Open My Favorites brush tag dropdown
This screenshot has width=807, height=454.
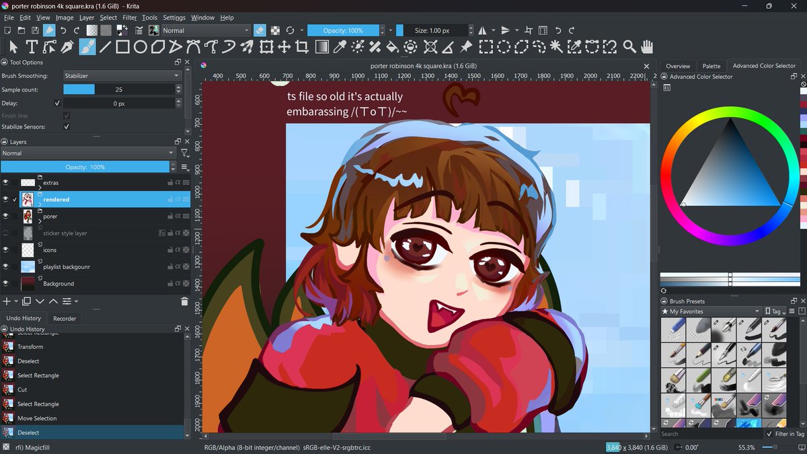711,311
